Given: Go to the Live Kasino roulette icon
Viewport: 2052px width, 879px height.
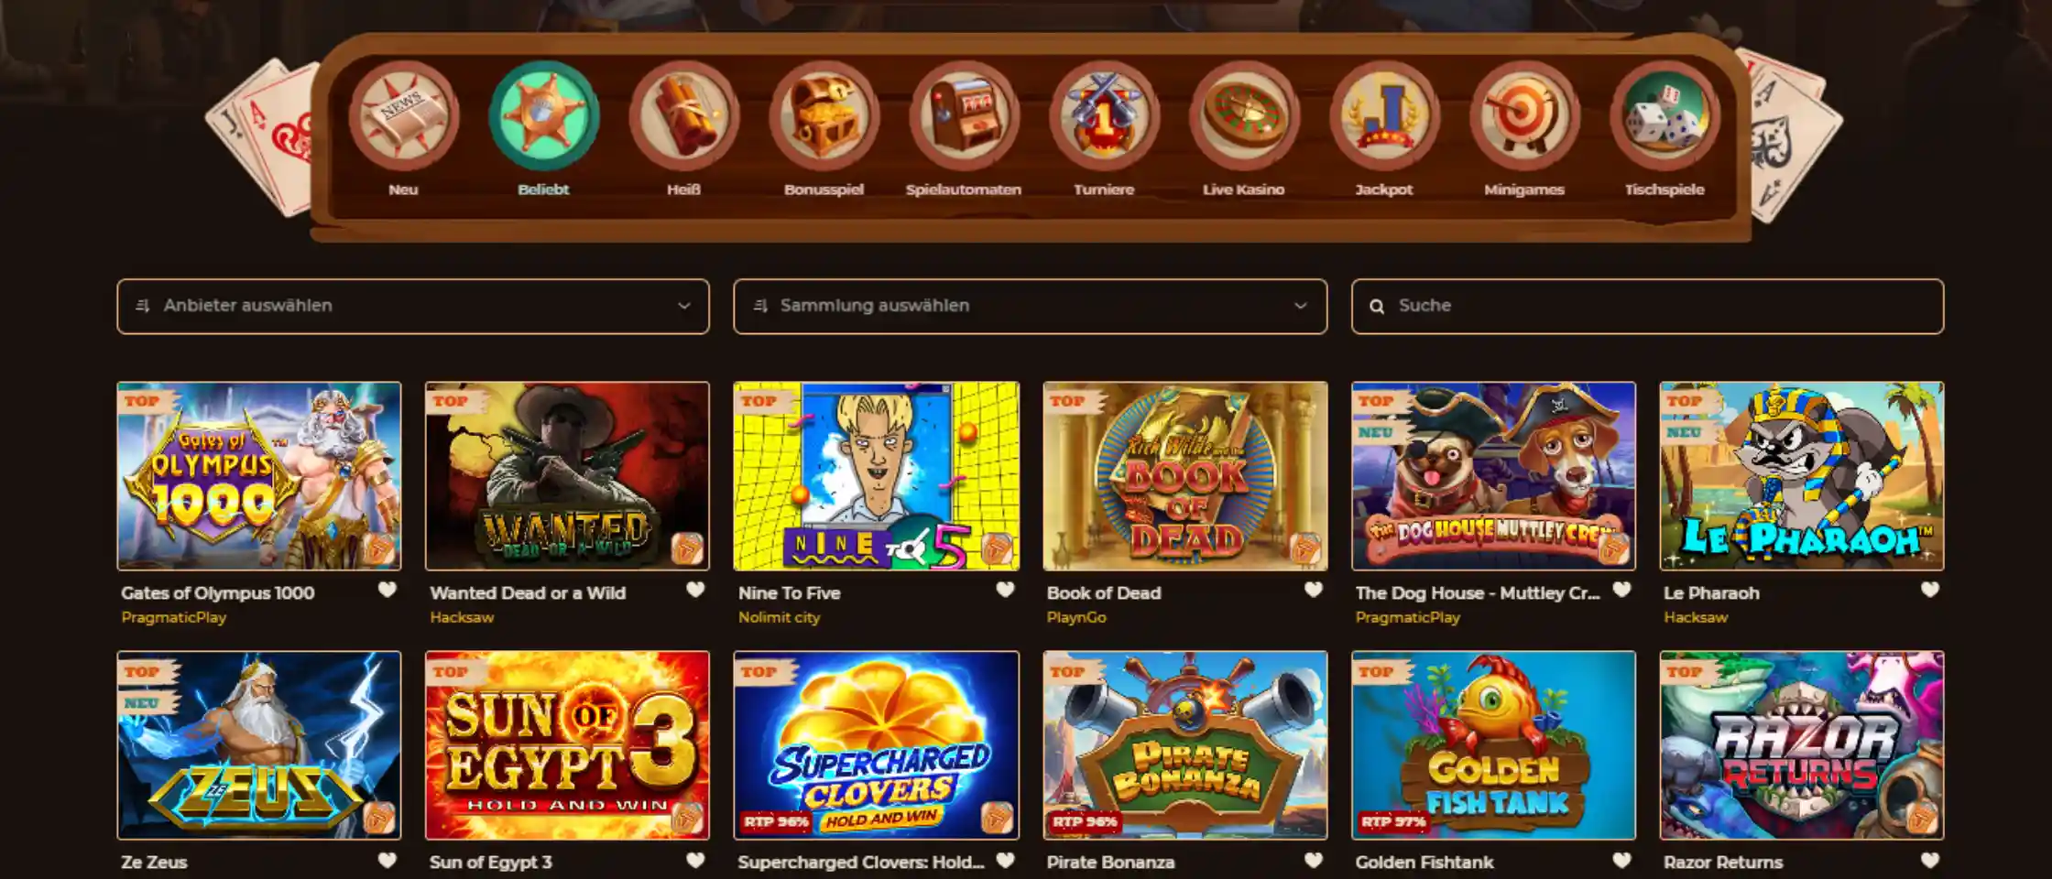Looking at the screenshot, I should pos(1244,116).
